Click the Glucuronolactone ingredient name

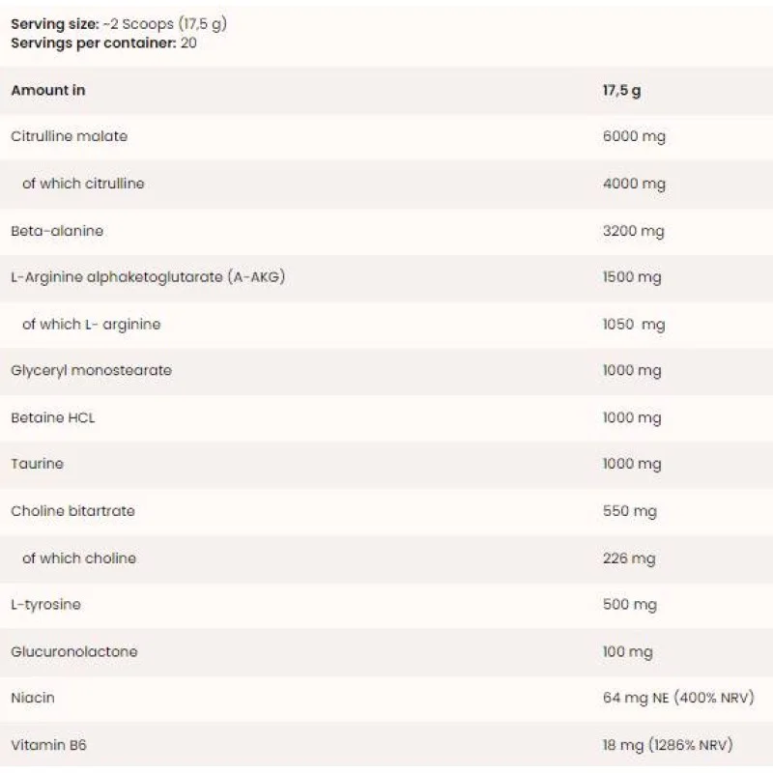point(74,651)
